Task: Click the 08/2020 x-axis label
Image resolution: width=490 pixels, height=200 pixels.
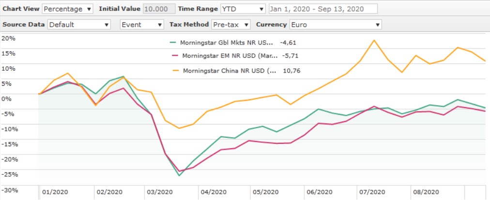Action: click(x=426, y=192)
